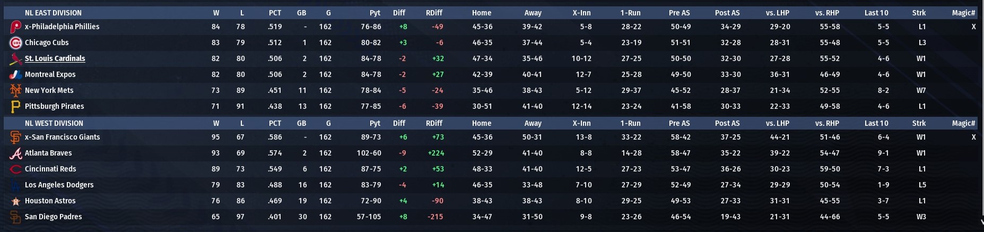
Task: Click the San Francisco Giants logo
Action: click(x=16, y=138)
